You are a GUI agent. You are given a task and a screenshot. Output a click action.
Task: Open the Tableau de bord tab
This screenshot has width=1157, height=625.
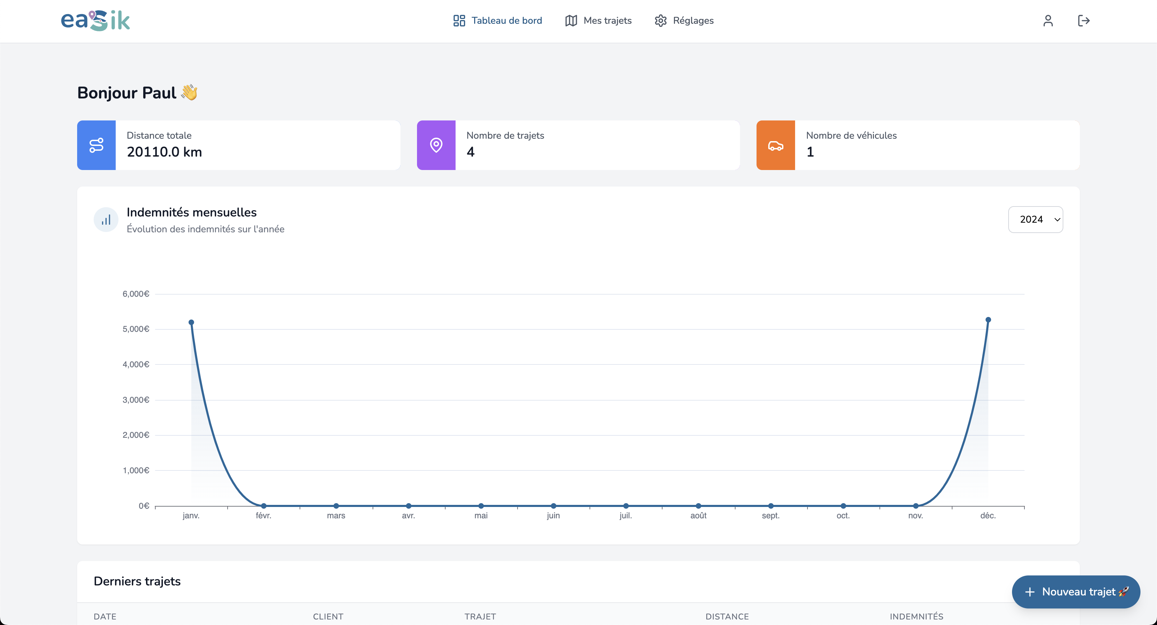(x=498, y=21)
